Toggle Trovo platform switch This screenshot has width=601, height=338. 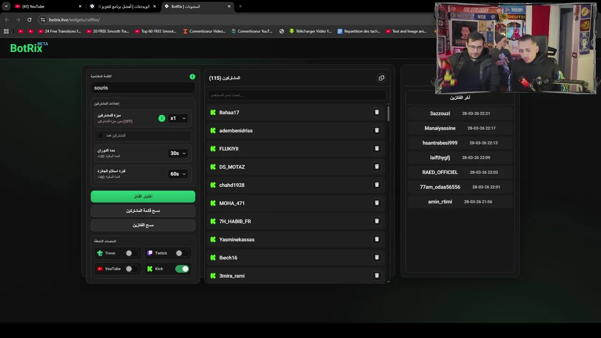pos(131,253)
